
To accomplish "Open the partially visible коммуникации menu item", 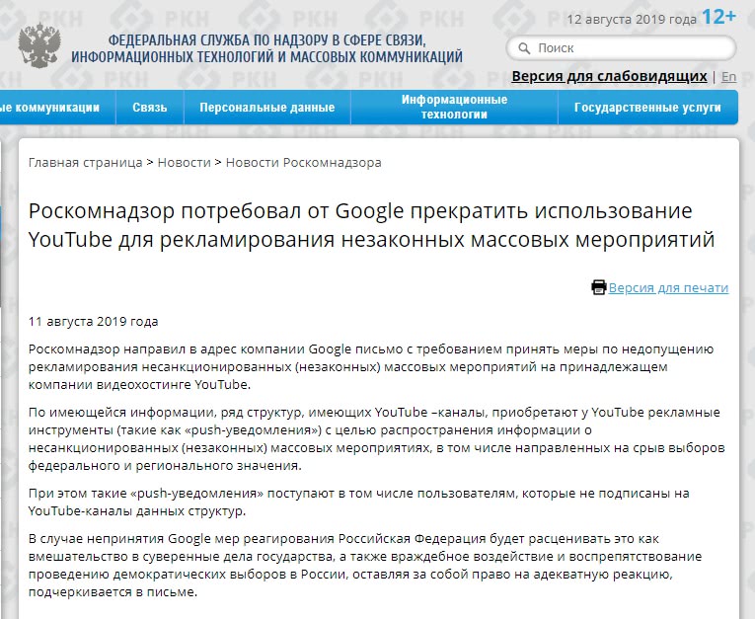I will pyautogui.click(x=50, y=107).
